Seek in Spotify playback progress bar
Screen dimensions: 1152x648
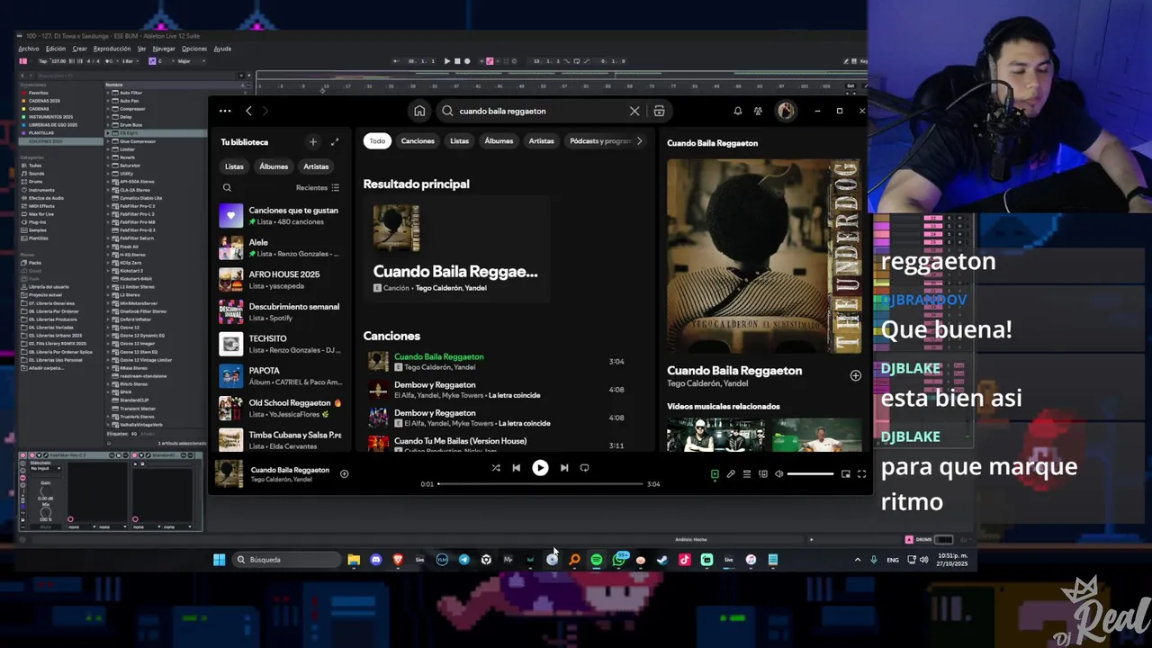[540, 484]
